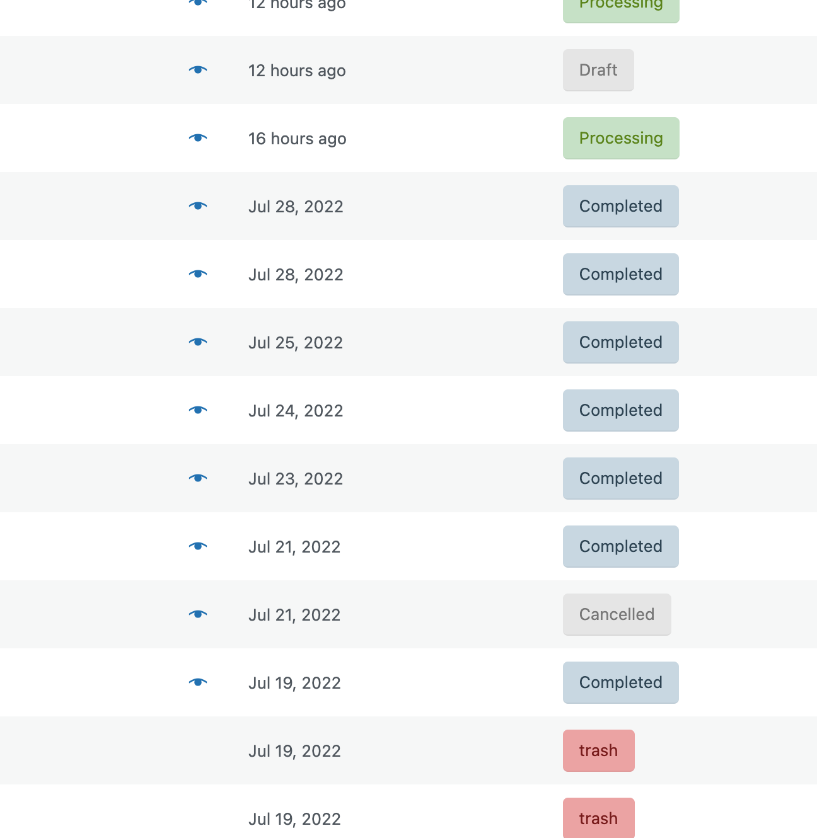Viewport: 817px width, 838px height.
Task: Click the preview eye icon for the Draft entry
Action: (x=198, y=70)
